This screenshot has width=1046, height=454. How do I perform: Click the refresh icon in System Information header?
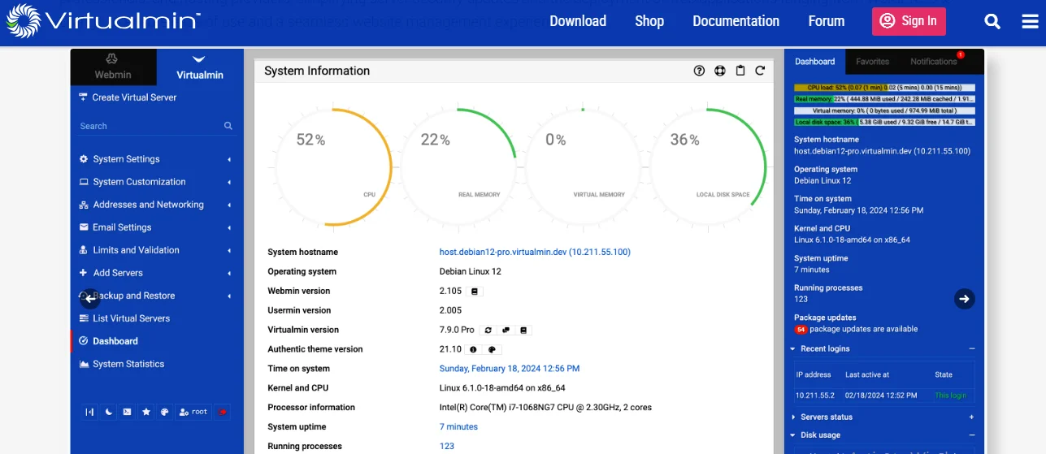point(760,71)
